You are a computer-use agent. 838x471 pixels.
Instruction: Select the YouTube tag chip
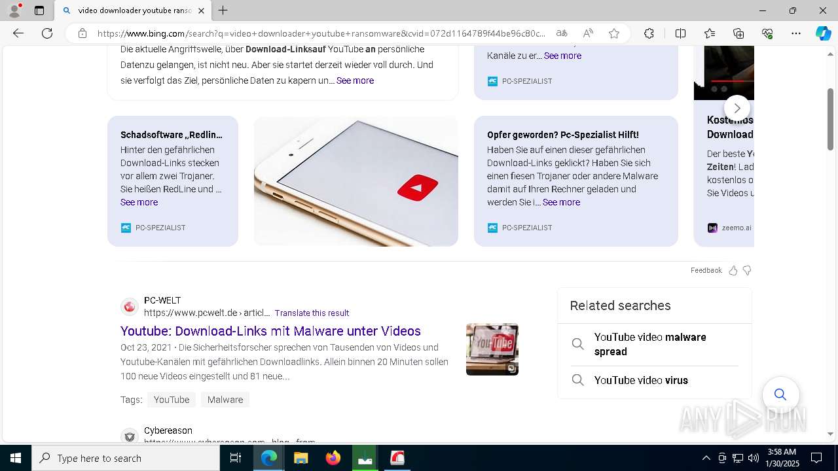point(172,400)
